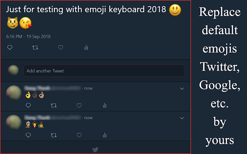247x154 pixels.
Task: Reply to the main emoji keyboard tweet
Action: point(10,48)
